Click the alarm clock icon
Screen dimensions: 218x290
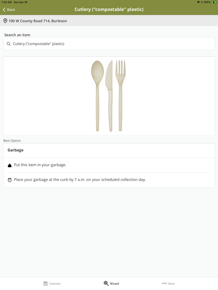(10, 180)
